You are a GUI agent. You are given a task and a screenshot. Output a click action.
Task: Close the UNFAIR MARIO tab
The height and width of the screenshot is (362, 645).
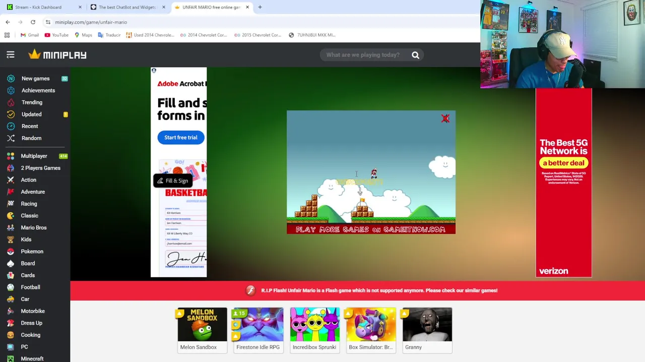point(247,7)
